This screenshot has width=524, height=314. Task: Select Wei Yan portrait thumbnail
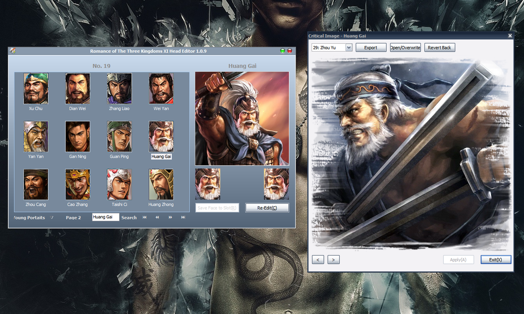point(161,88)
